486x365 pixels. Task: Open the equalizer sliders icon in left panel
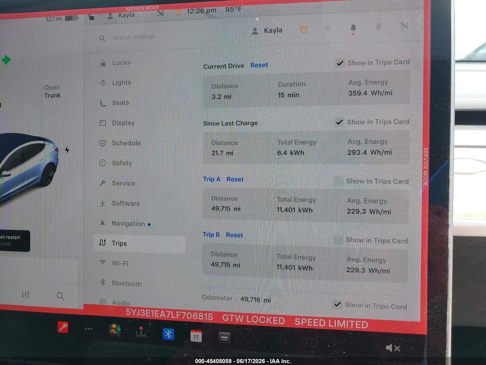[x=26, y=294]
